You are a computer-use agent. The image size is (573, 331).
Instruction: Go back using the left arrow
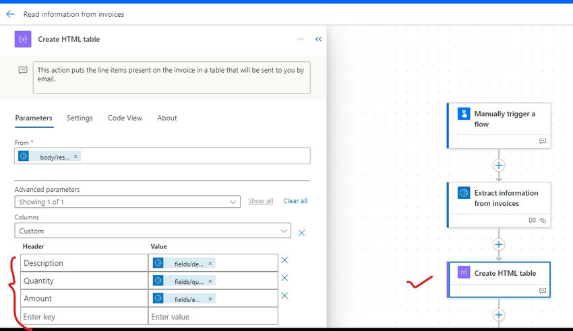(x=10, y=14)
